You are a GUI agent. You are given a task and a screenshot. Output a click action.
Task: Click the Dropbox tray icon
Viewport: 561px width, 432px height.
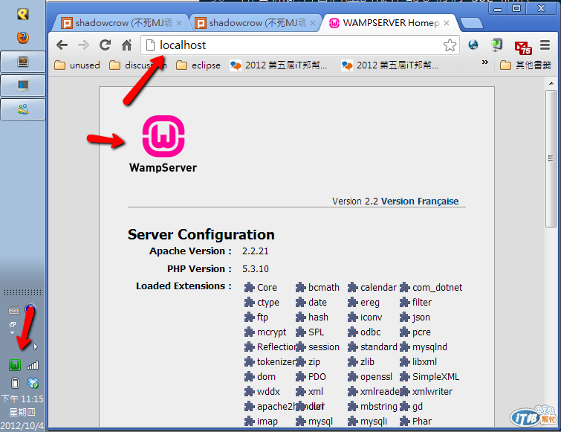point(33,383)
